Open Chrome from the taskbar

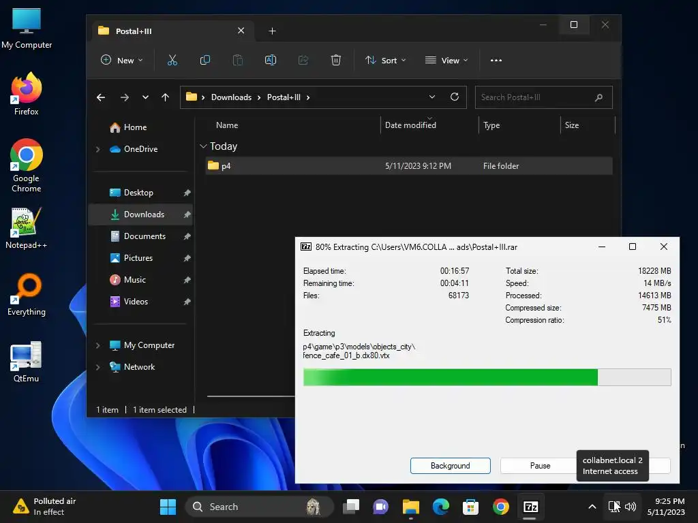501,507
